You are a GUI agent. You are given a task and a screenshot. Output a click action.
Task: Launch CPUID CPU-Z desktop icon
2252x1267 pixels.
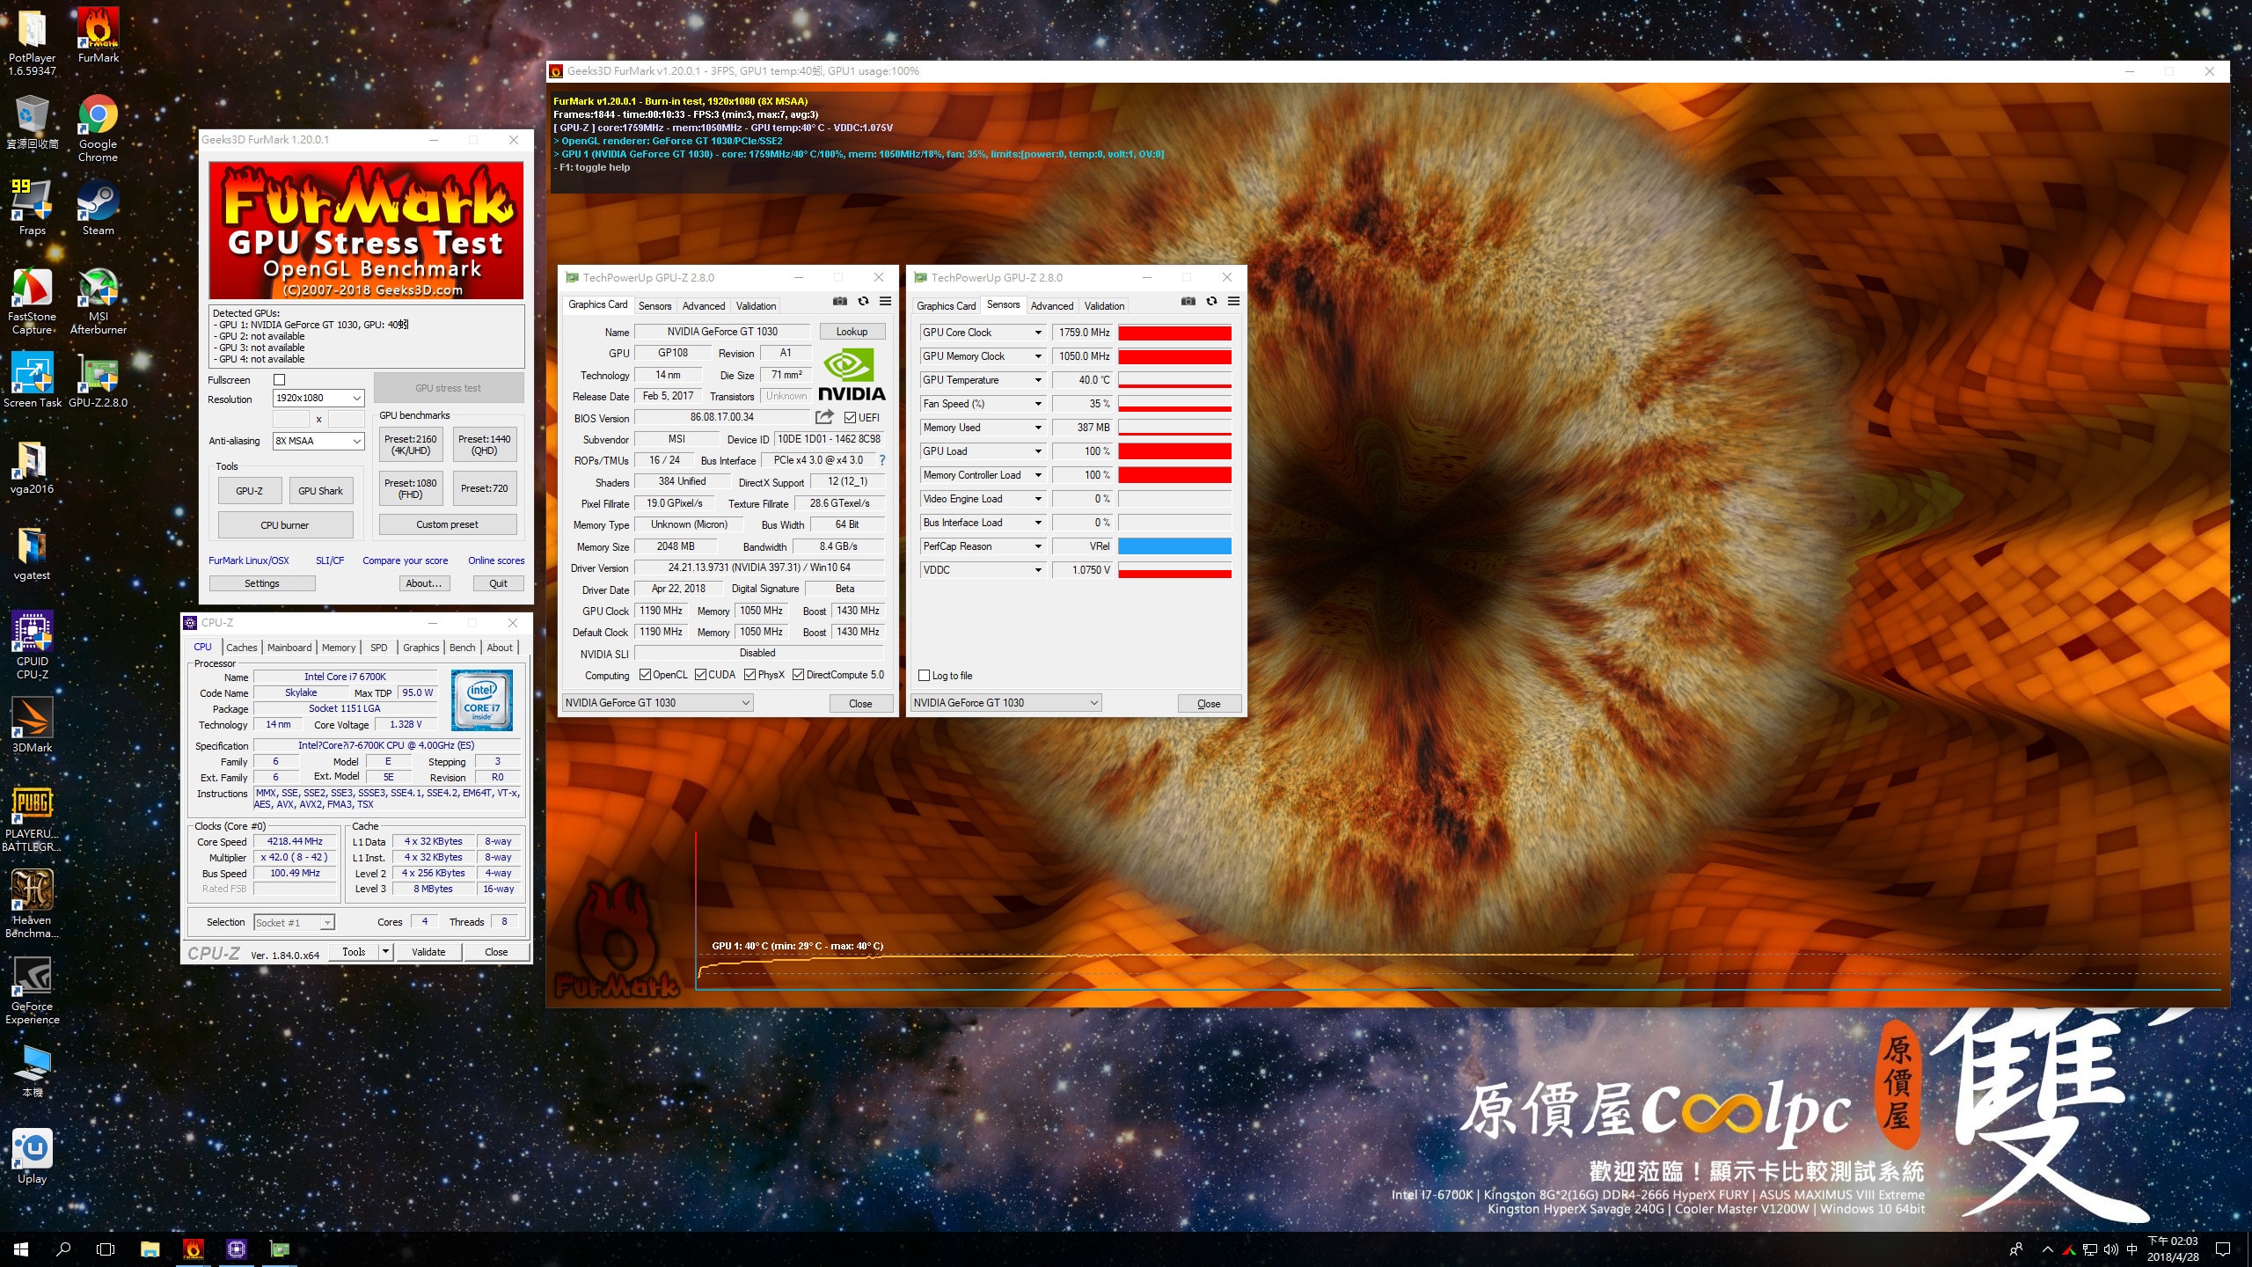33,646
